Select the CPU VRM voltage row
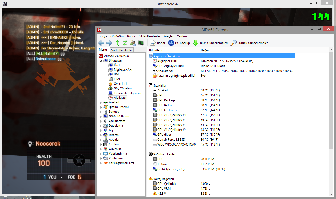Image resolution: width=336 pixels, height=199 pixels. (222, 189)
